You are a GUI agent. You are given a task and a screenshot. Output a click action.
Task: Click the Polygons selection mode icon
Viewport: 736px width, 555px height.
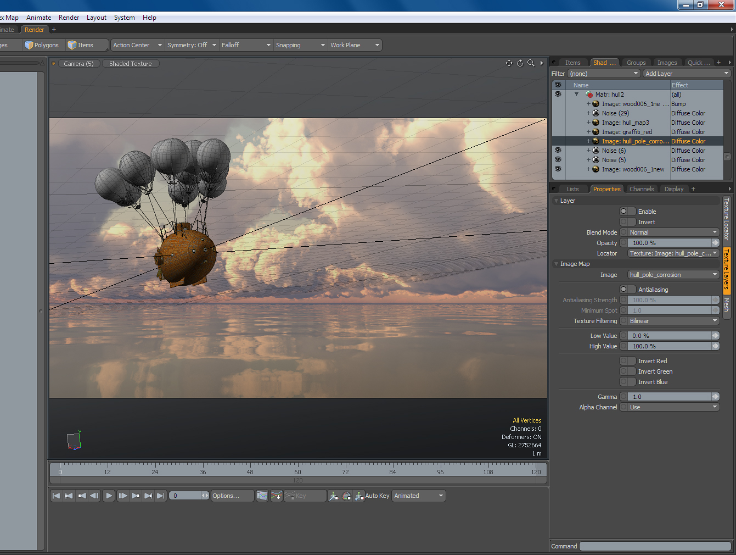pos(42,45)
